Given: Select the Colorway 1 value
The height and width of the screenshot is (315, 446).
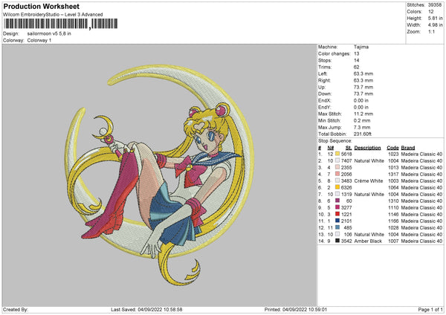Looking at the screenshot, I should click(x=39, y=40).
